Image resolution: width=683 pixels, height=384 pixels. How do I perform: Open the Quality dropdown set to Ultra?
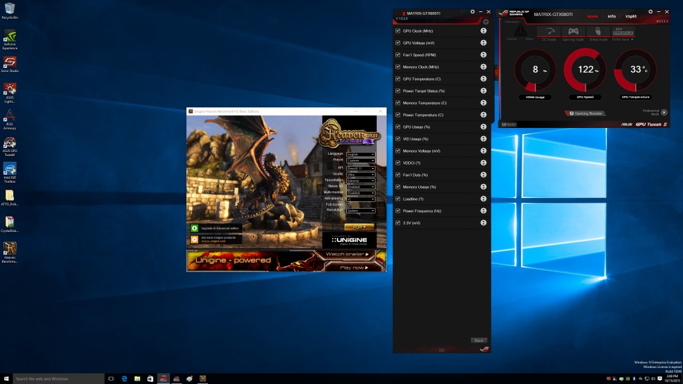[360, 174]
